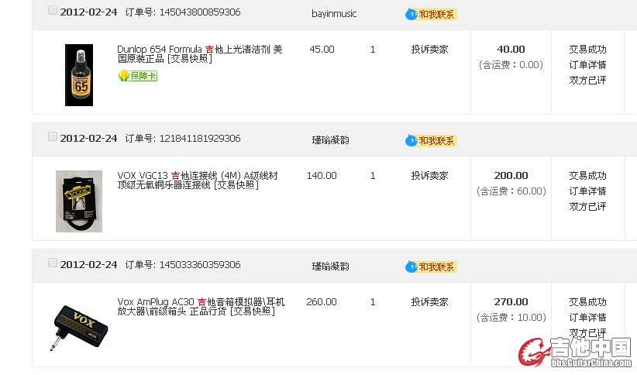Screen dimensions: 637x375
Task: Click seller name bayinmusic
Action: click(334, 13)
